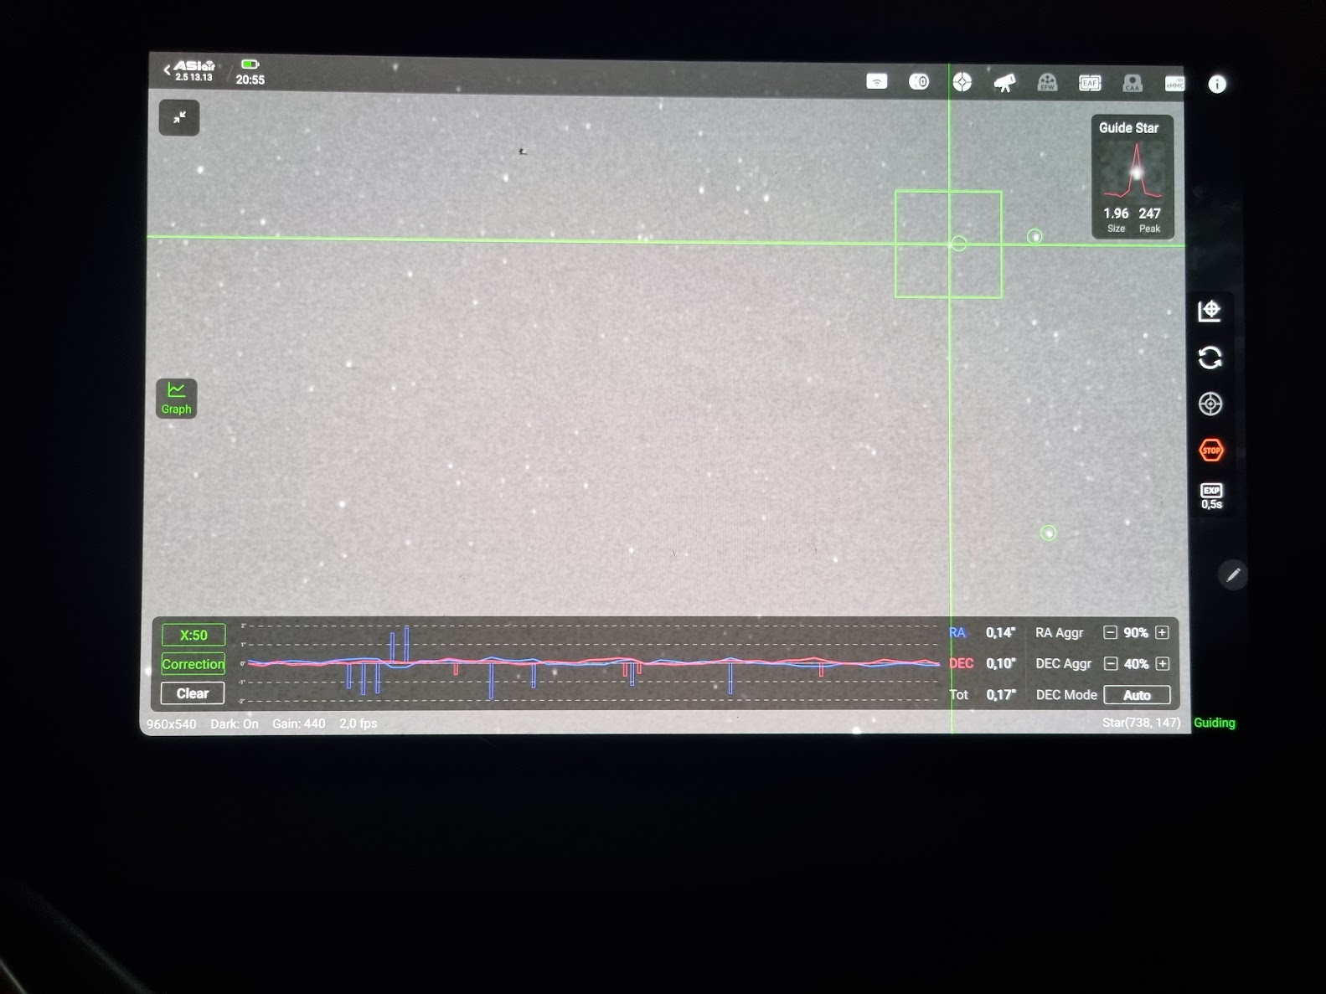Open the main camera settings icon
Screen dimensions: 1326x994
(x=919, y=81)
